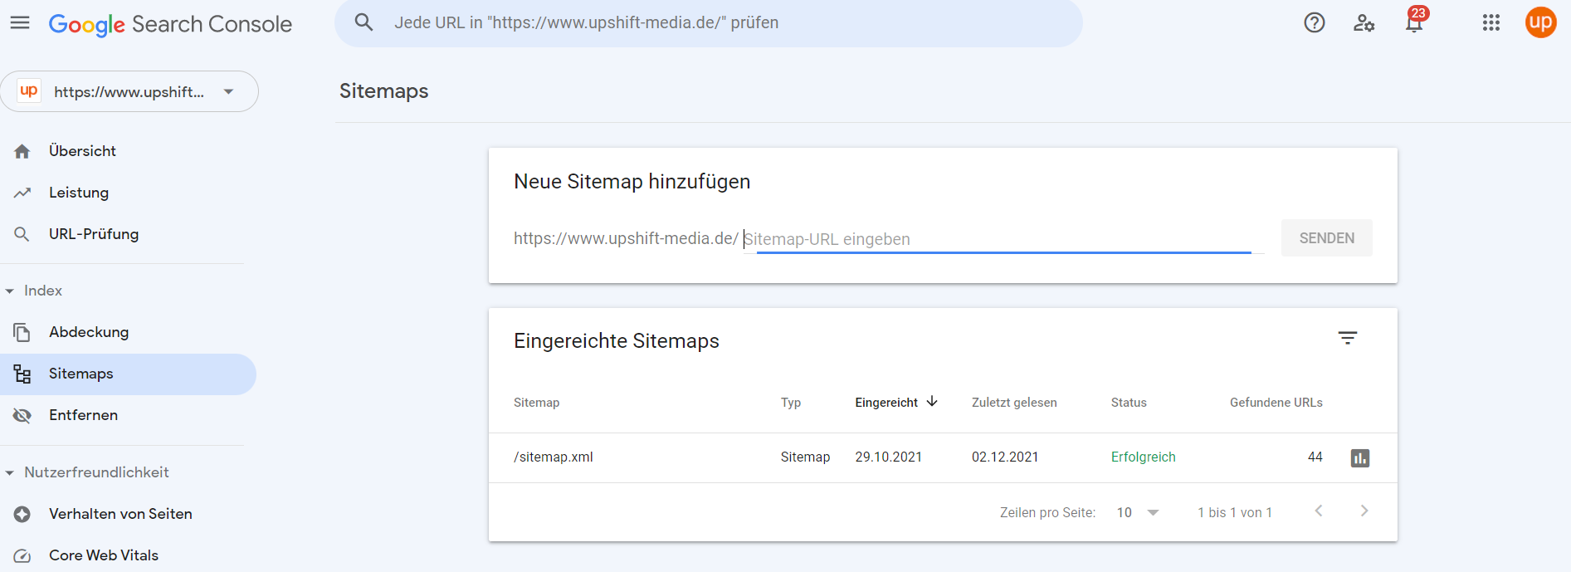Click the 44 found URLs value
The image size is (1571, 572).
point(1315,457)
